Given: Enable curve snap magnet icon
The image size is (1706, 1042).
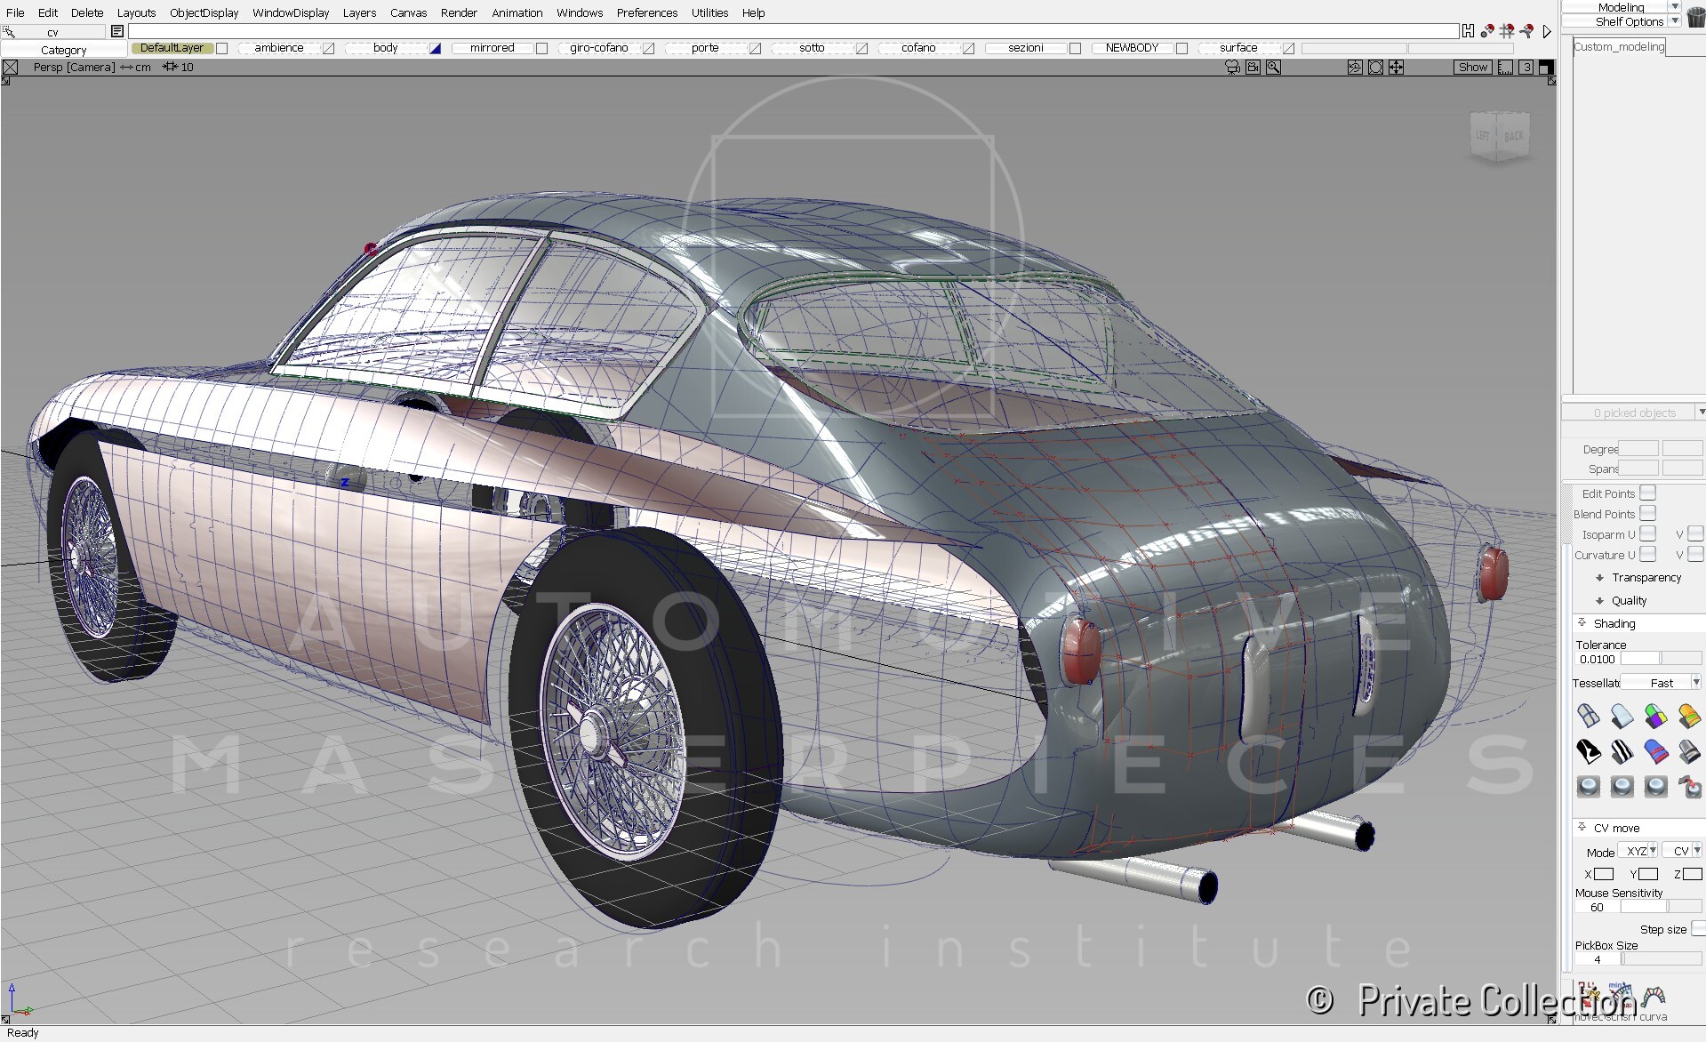Looking at the screenshot, I should 1527,31.
